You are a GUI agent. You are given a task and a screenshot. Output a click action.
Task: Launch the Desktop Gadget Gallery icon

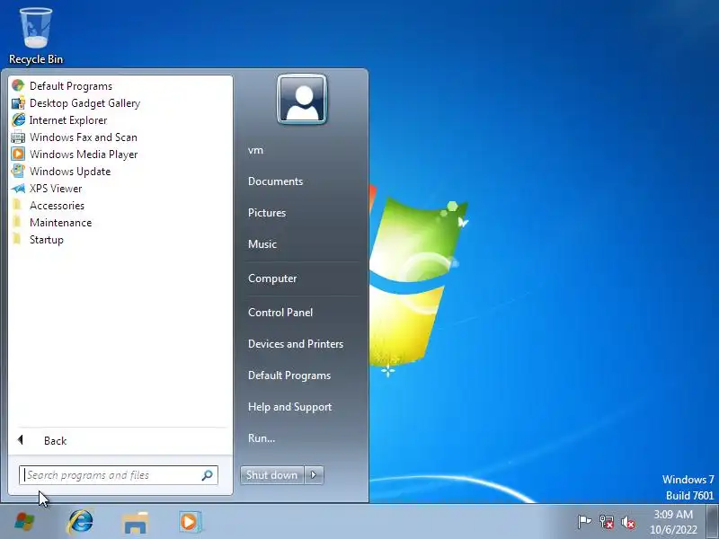coord(18,103)
